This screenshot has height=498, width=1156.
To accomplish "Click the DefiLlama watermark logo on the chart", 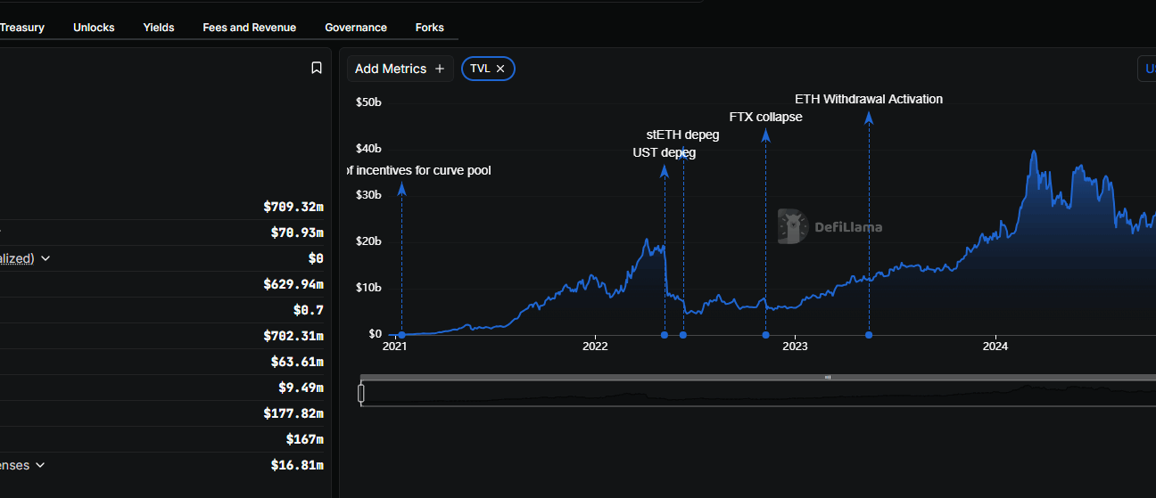I will 830,226.
